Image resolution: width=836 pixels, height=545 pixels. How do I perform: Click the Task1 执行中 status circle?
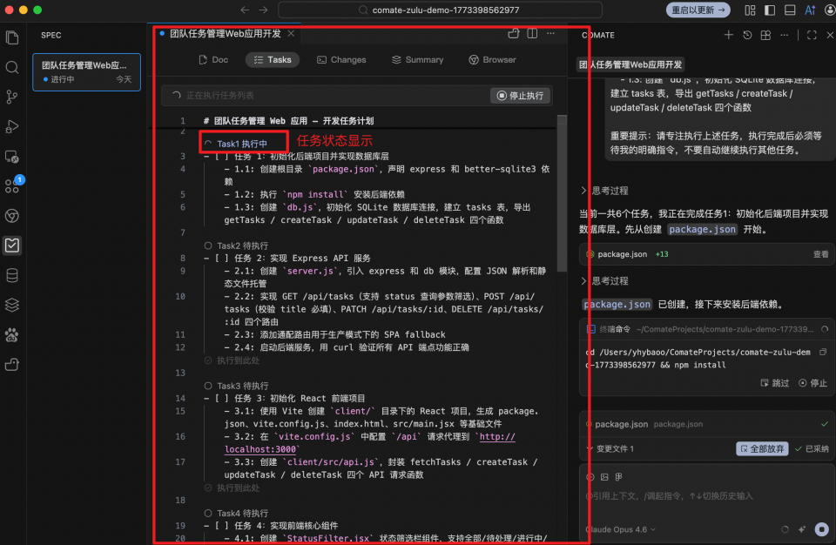[x=208, y=144]
